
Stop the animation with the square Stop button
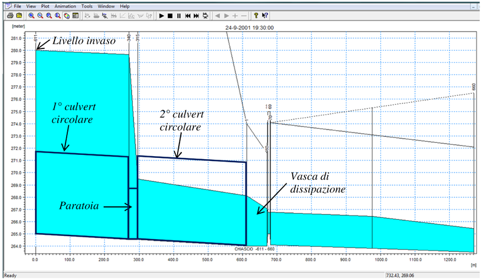170,15
